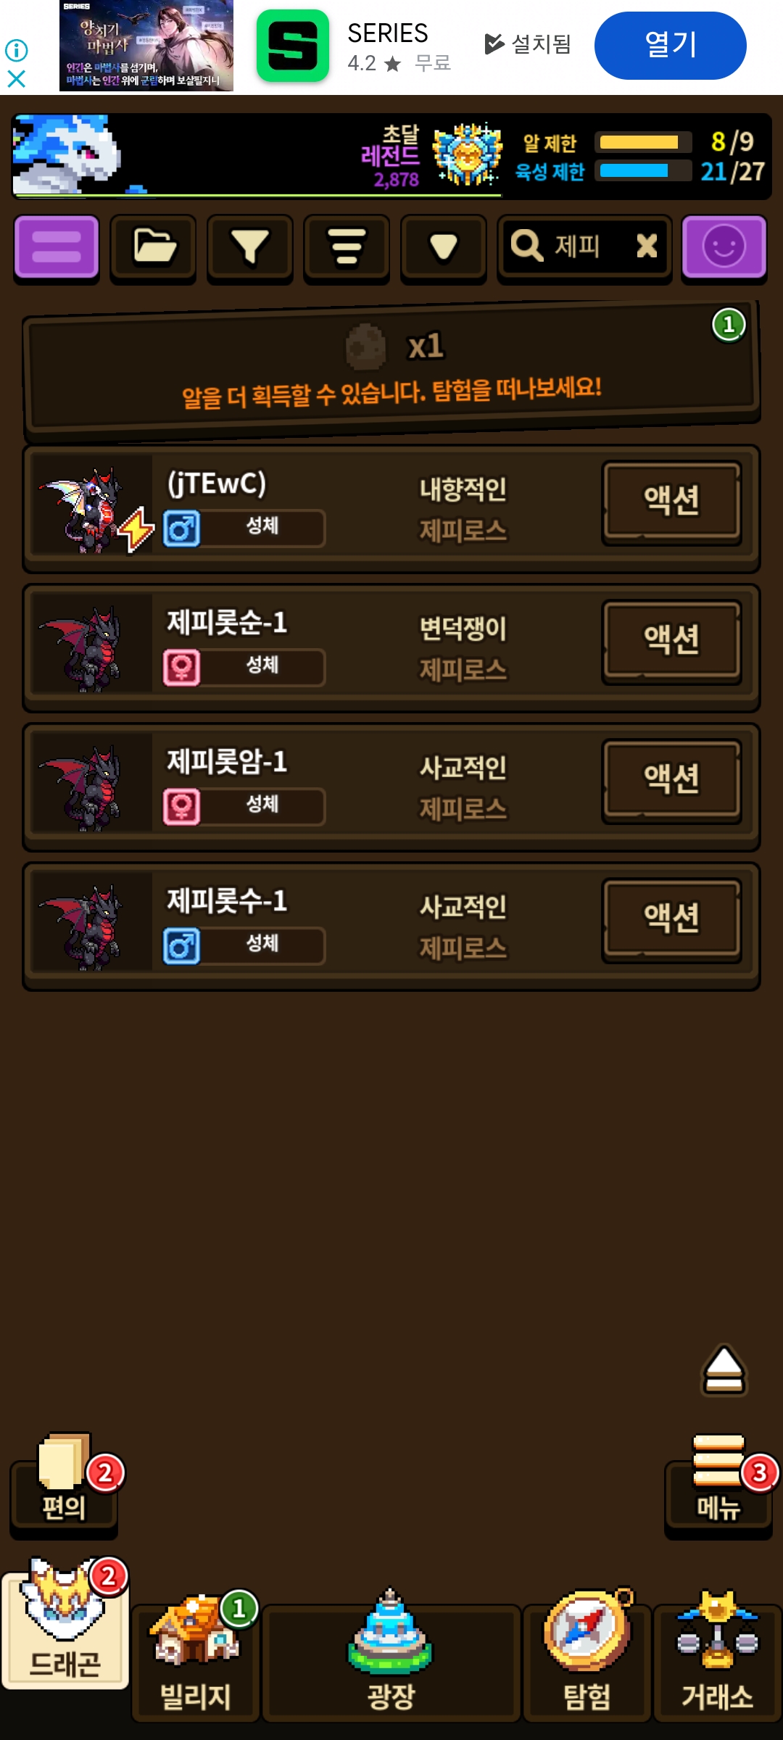
Task: Focus the 제피 search field
Action: 573,246
